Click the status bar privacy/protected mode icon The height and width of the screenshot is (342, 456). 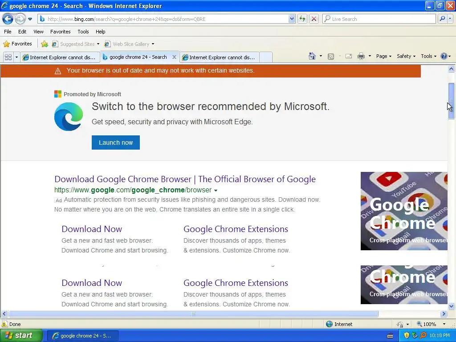(x=400, y=324)
